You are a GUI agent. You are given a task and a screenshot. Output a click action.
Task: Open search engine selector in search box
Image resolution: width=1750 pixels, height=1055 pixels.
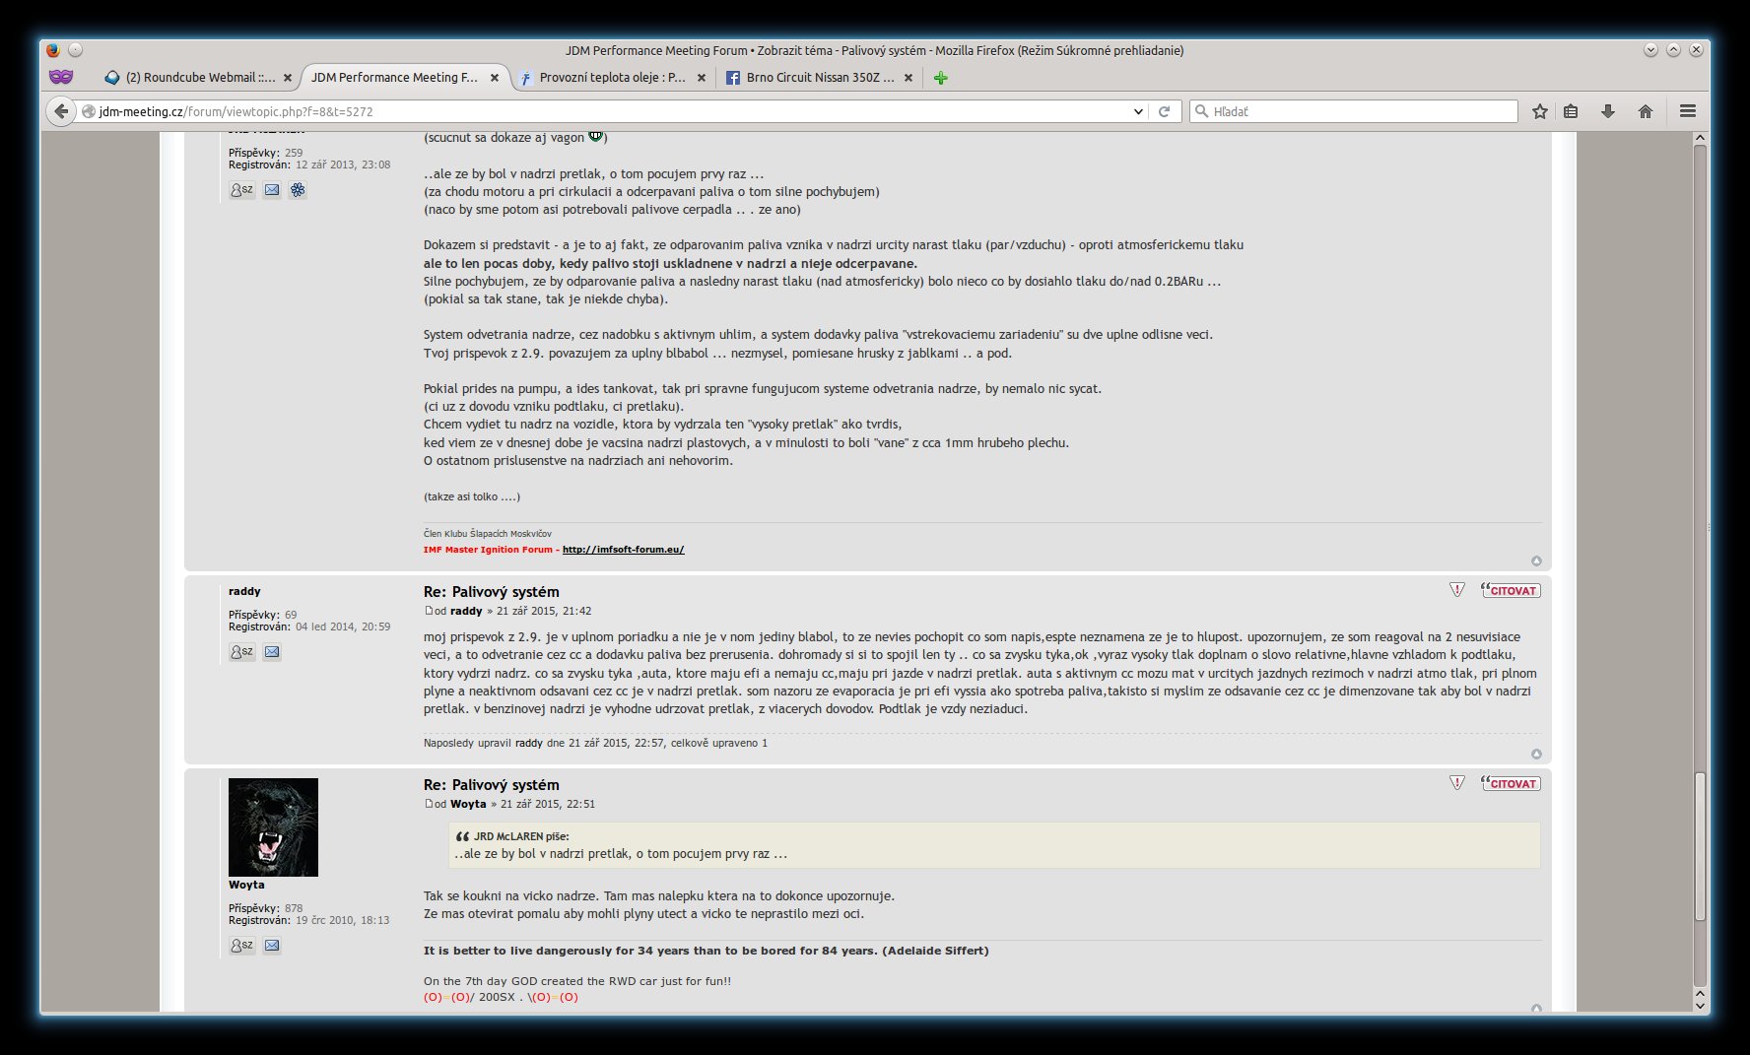pyautogui.click(x=1202, y=111)
